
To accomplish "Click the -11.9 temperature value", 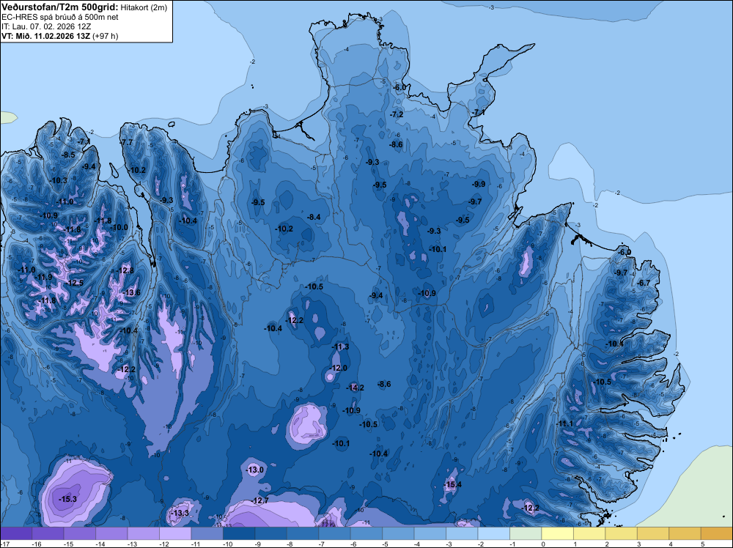I will pos(43,277).
